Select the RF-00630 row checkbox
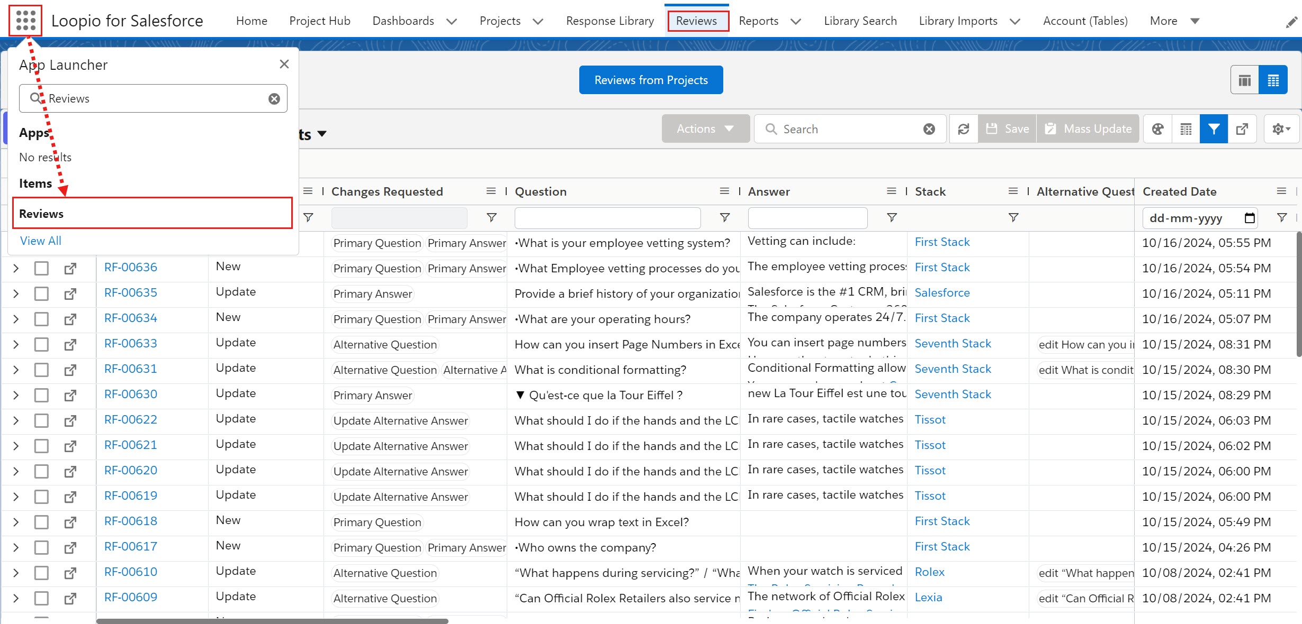The image size is (1302, 624). [41, 396]
